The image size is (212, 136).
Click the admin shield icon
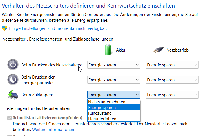click(5, 28)
